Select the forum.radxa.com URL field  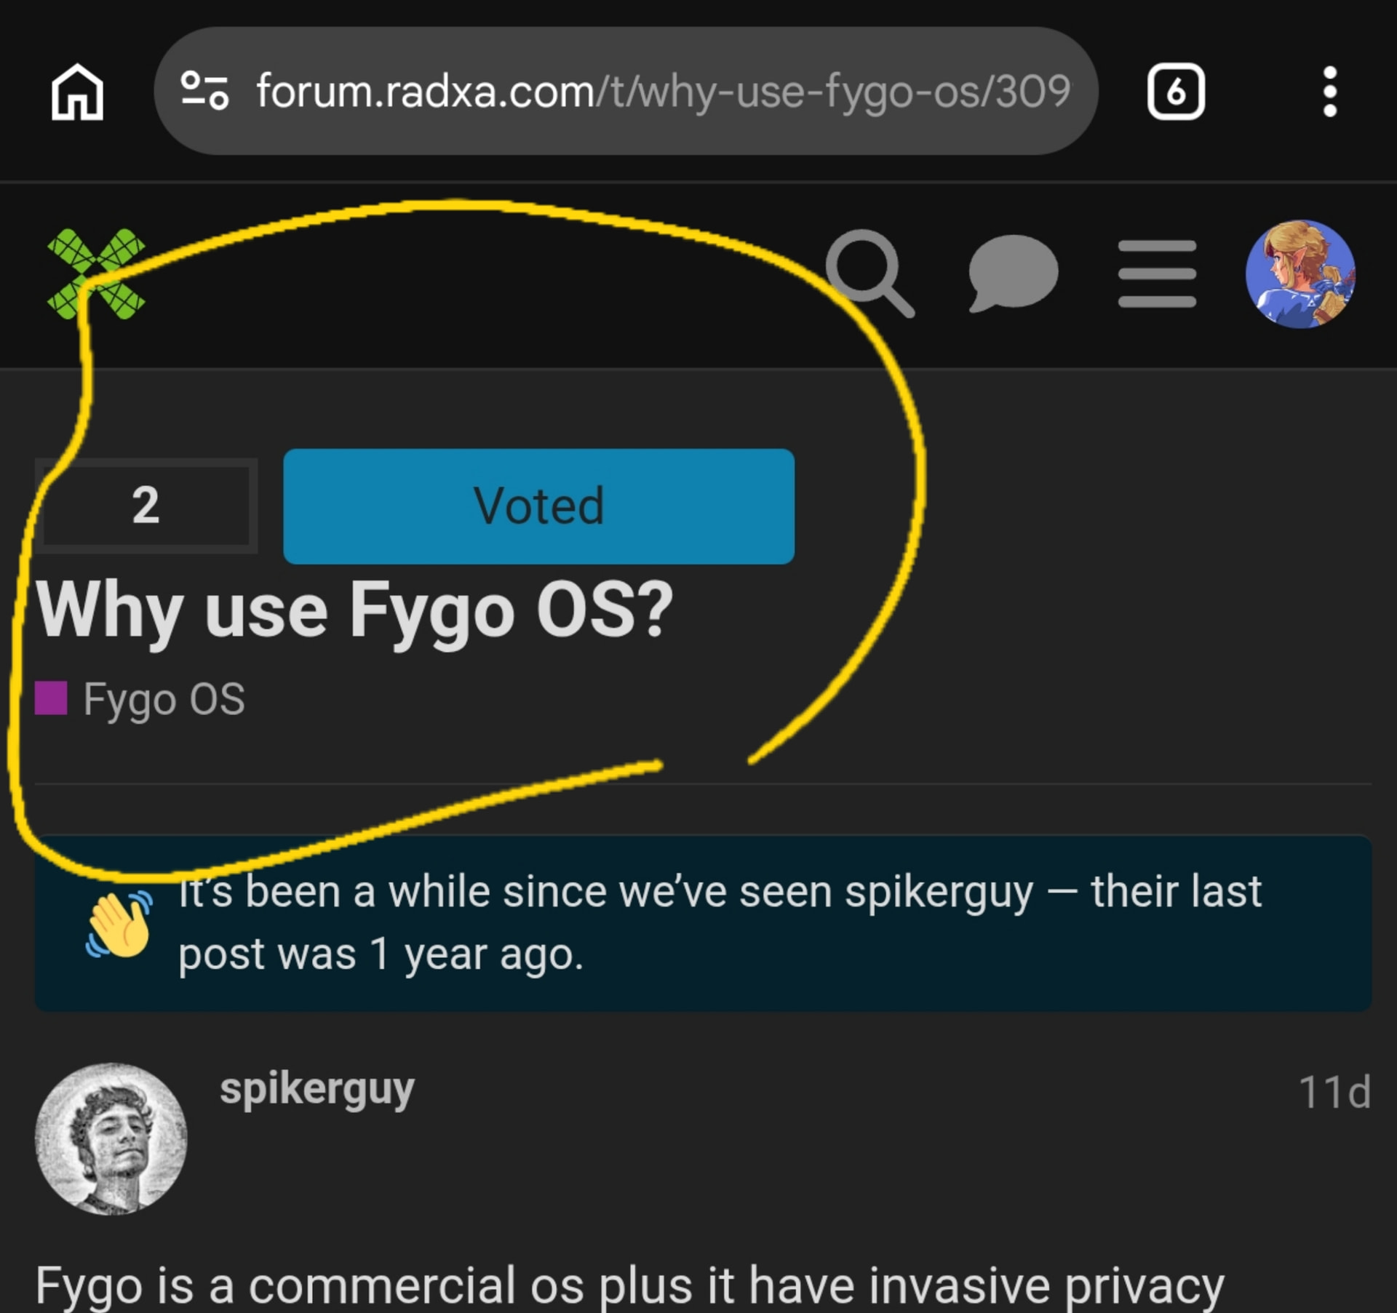(x=626, y=91)
